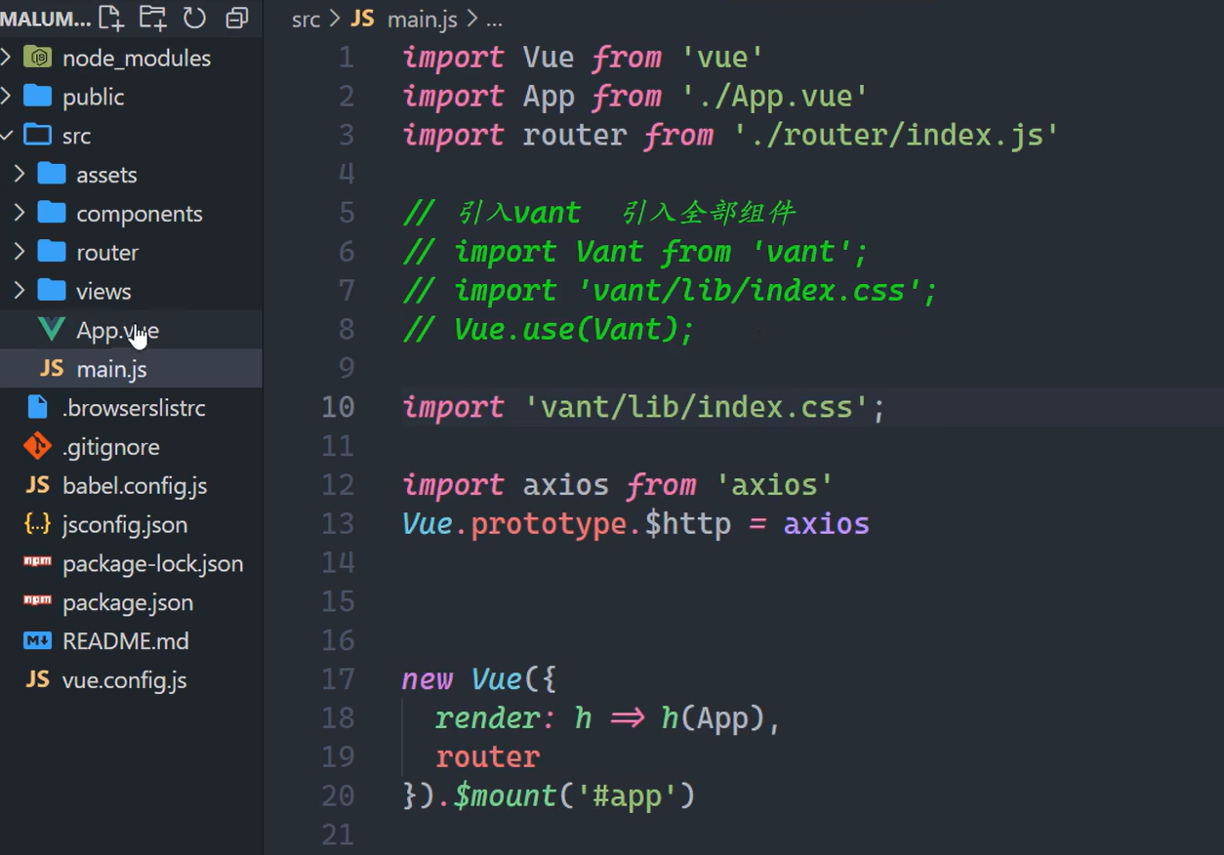
Task: Refresh the explorer file tree
Action: pos(194,18)
